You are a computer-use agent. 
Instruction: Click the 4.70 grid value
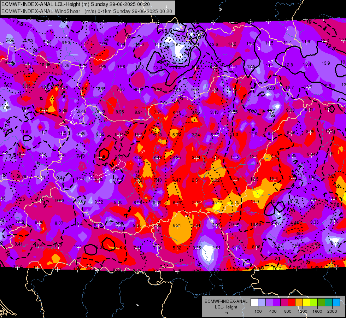(29, 41)
